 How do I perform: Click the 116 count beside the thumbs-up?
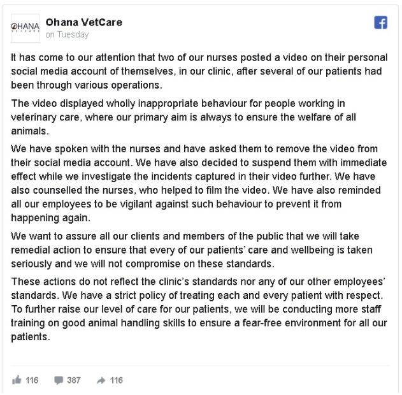coord(32,380)
